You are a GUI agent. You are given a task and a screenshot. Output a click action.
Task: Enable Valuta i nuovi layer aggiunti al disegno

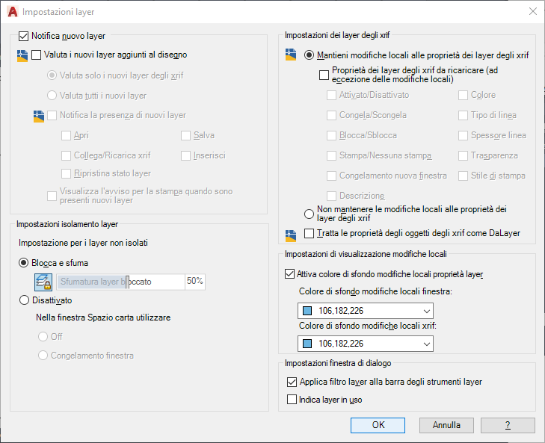coord(36,55)
